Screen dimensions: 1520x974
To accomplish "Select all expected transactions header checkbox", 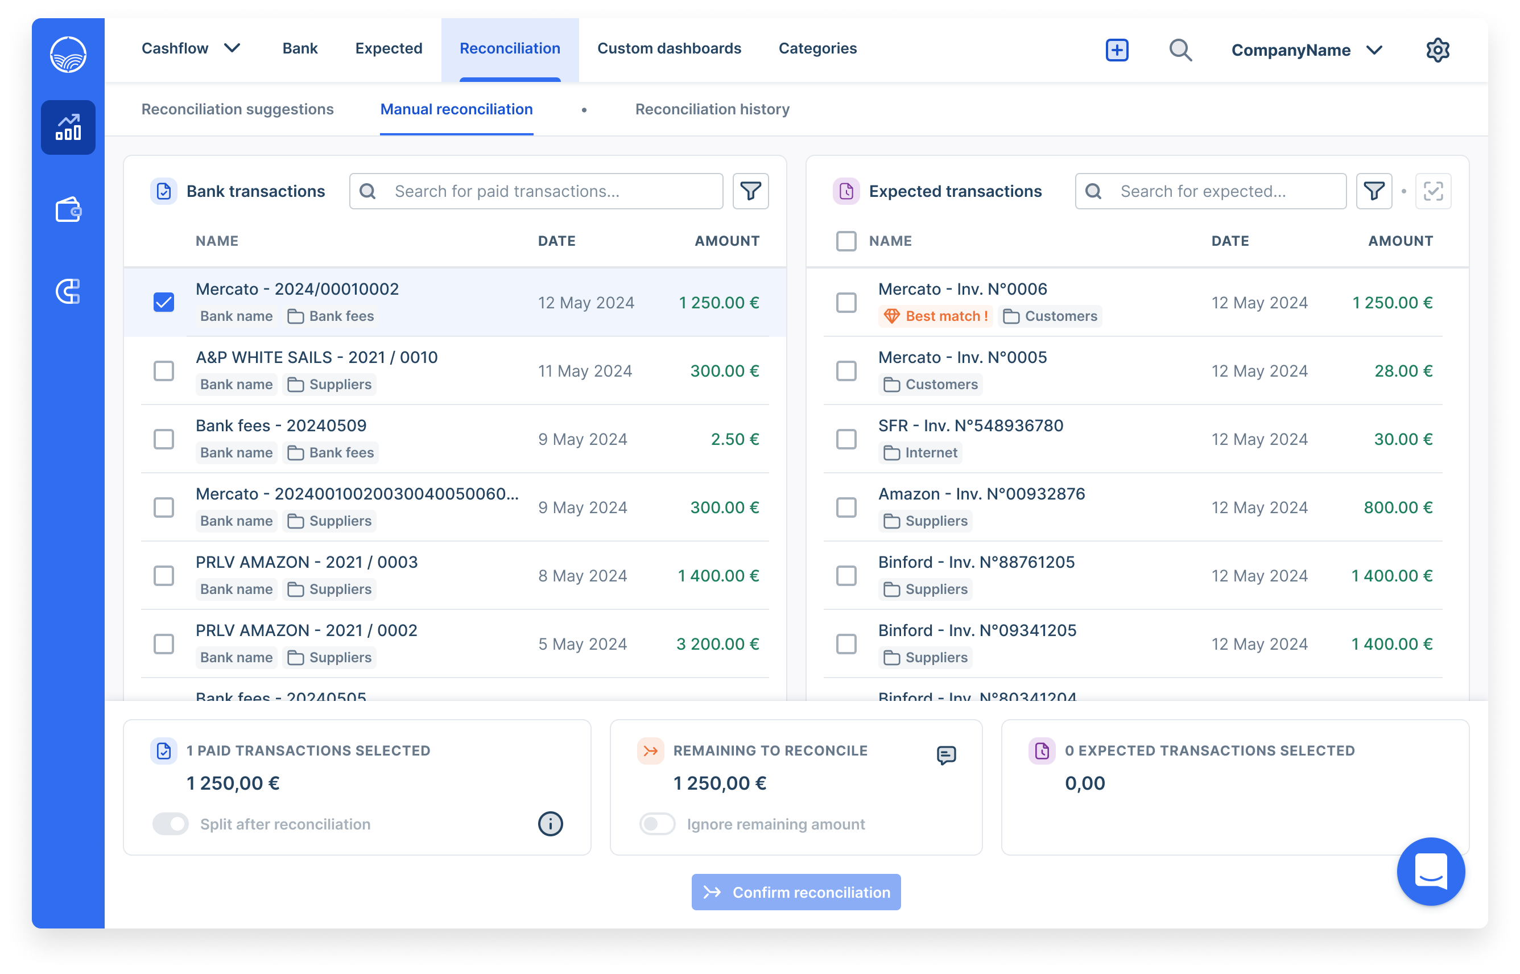I will tap(846, 241).
